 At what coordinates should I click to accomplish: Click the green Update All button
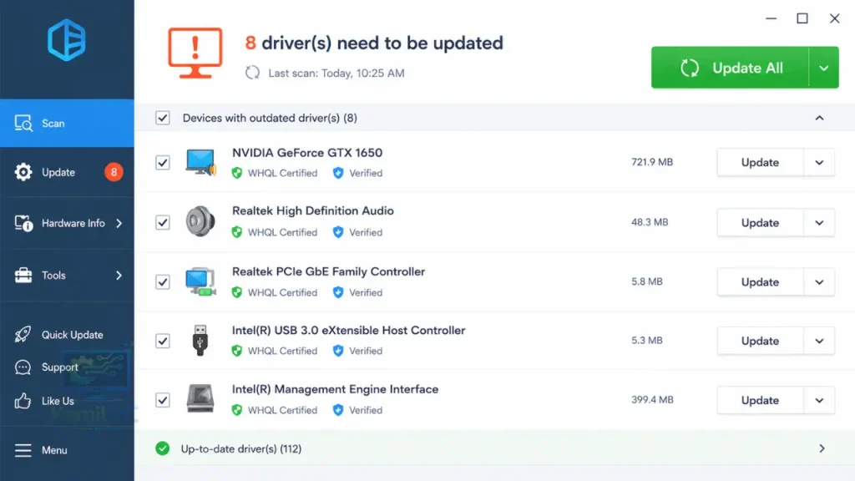tap(730, 68)
